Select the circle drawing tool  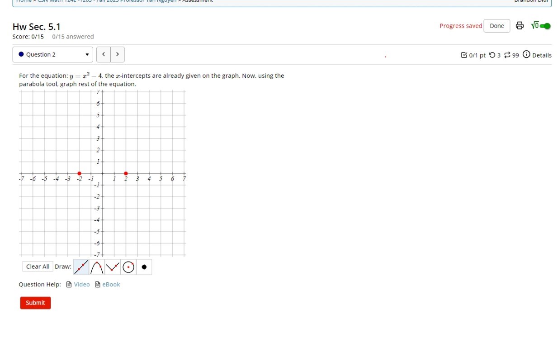(128, 267)
